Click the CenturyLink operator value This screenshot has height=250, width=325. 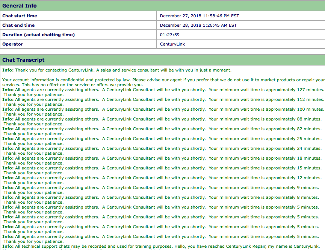(172, 44)
